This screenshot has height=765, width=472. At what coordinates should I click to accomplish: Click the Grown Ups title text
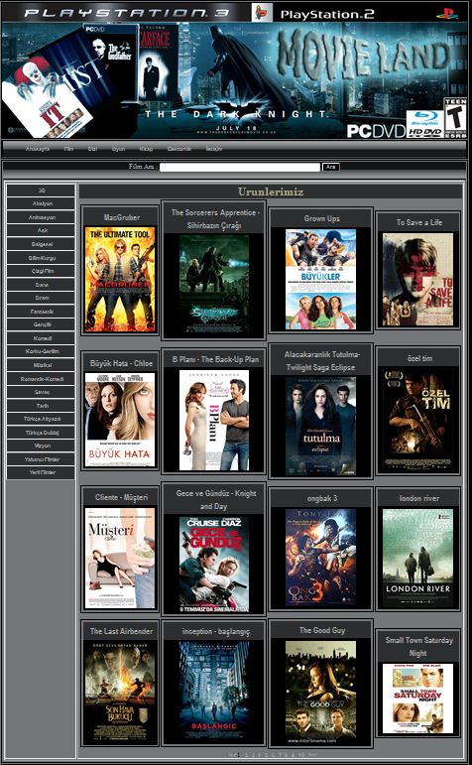point(322,218)
